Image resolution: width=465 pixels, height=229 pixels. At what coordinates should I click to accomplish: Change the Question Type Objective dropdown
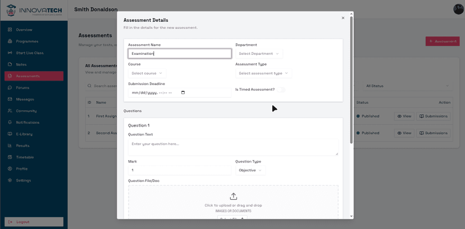(250, 170)
